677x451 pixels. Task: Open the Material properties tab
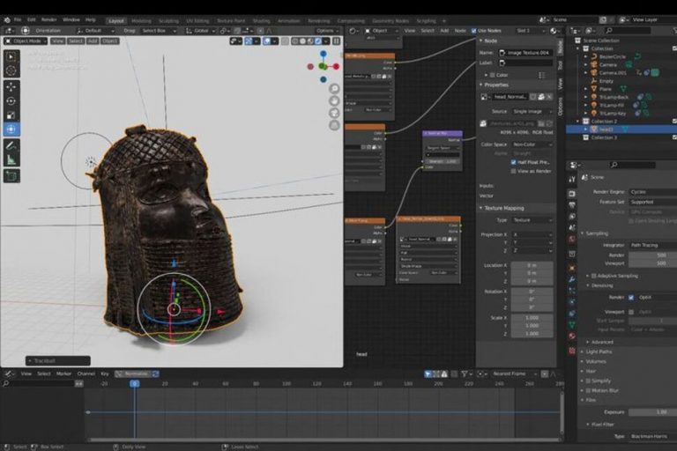(x=571, y=336)
